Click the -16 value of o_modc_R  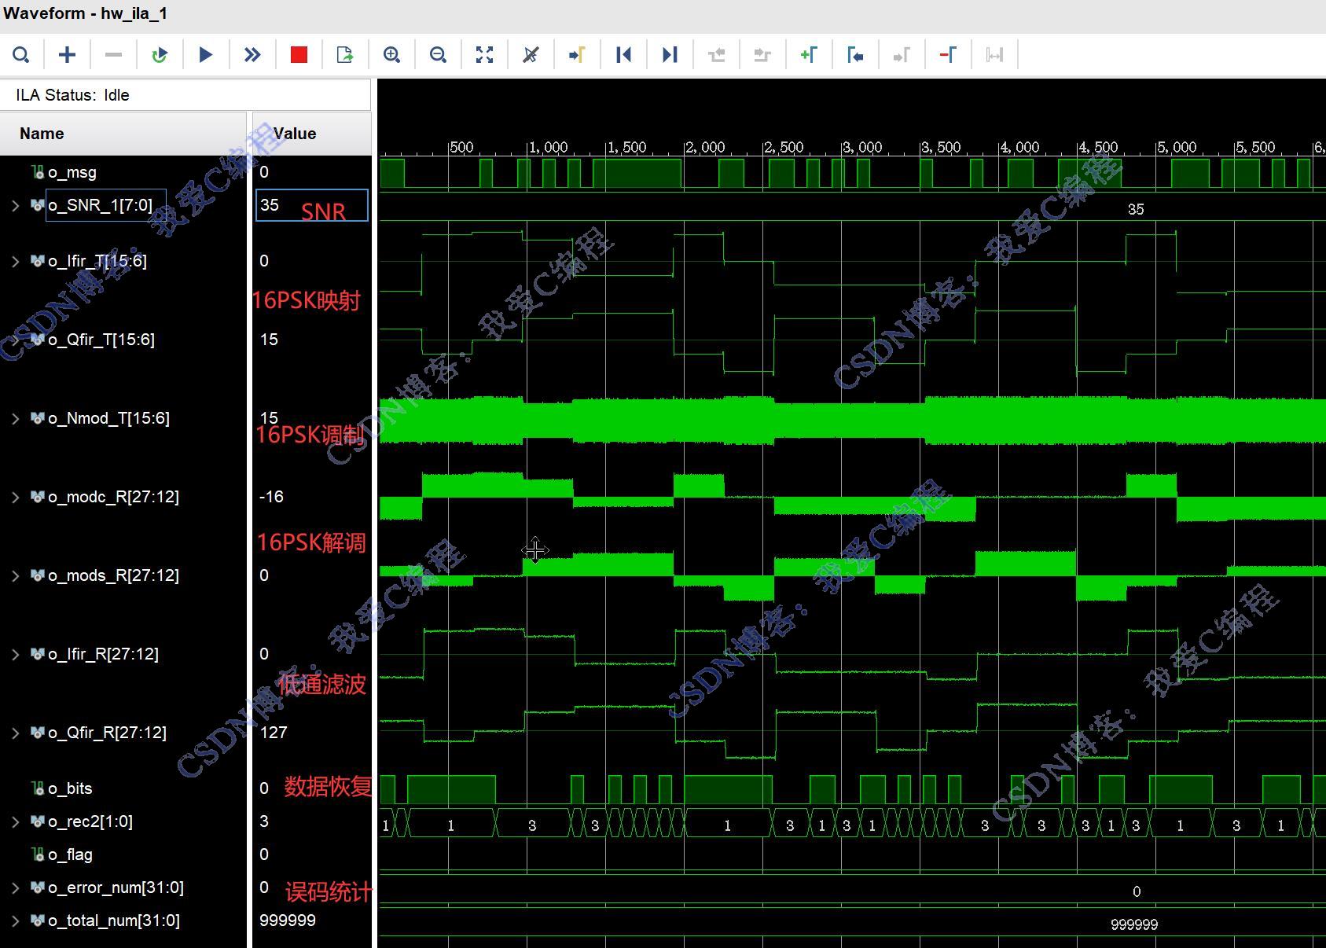271,497
